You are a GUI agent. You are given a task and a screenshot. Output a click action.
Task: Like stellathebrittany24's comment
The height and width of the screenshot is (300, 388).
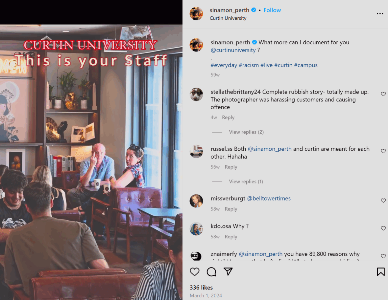pos(383,94)
